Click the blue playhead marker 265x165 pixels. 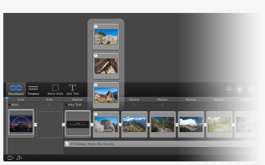click(x=7, y=98)
